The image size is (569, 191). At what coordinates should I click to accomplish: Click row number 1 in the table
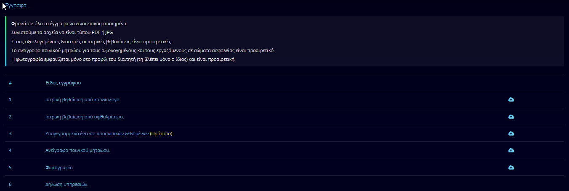[10, 99]
